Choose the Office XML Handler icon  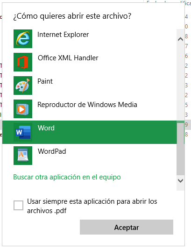pos(23,62)
